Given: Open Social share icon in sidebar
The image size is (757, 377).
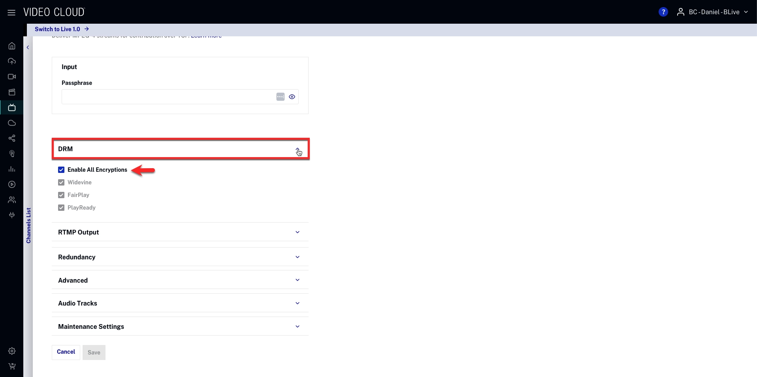Looking at the screenshot, I should (12, 138).
